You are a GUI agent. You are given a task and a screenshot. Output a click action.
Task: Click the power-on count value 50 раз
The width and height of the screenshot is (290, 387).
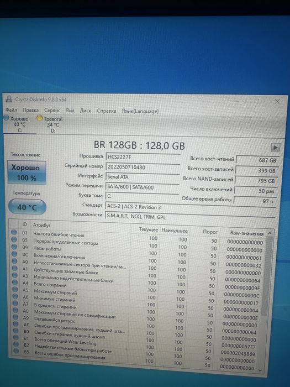255,191
